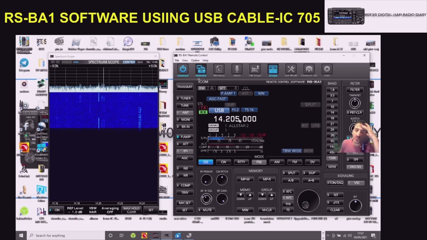Click MAX HOLD CLEAR in Spectrum Scope

pos(131,210)
